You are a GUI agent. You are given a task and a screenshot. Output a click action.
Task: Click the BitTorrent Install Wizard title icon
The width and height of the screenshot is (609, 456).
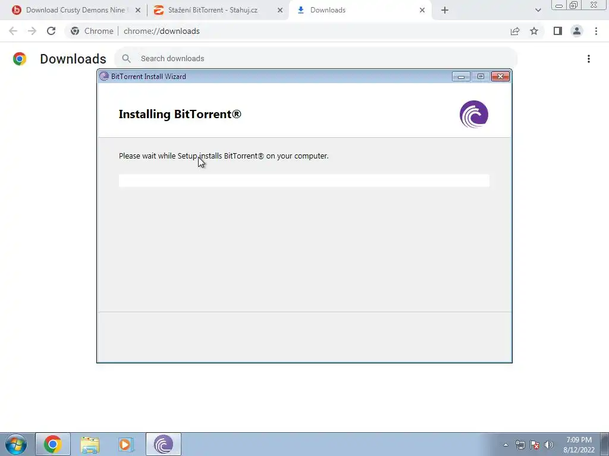[103, 77]
